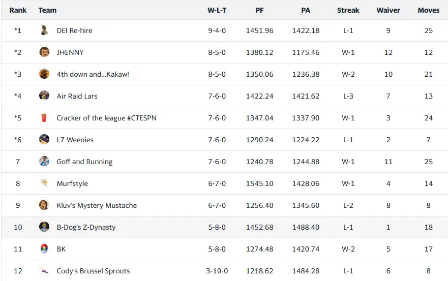448x281 pixels.
Task: Sort table by W-L-T column
Action: click(x=217, y=10)
